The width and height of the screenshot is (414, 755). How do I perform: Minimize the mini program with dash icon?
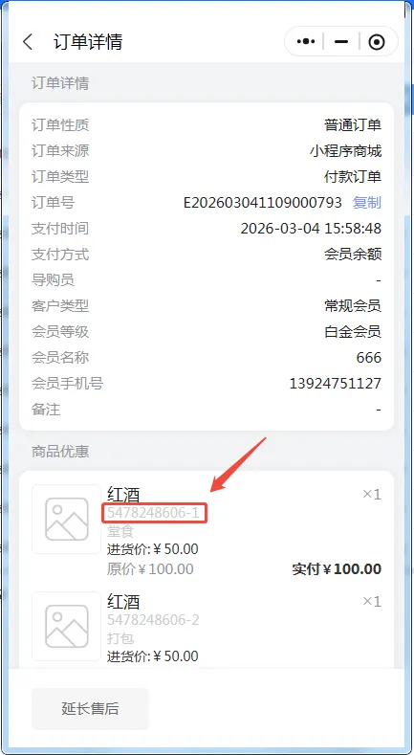tap(341, 42)
